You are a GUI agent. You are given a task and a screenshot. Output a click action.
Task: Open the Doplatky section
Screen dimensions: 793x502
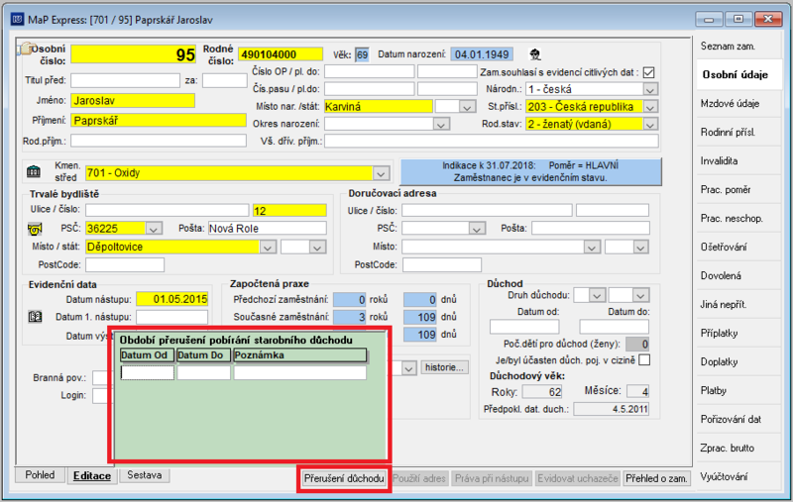coord(738,362)
